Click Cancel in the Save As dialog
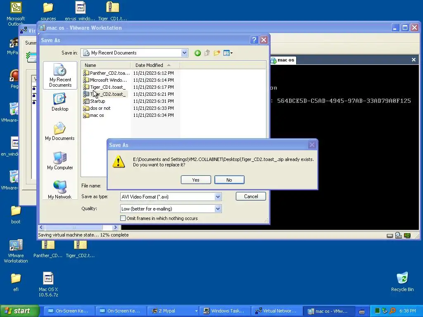Viewport: 423px width, 317px height. (x=251, y=196)
